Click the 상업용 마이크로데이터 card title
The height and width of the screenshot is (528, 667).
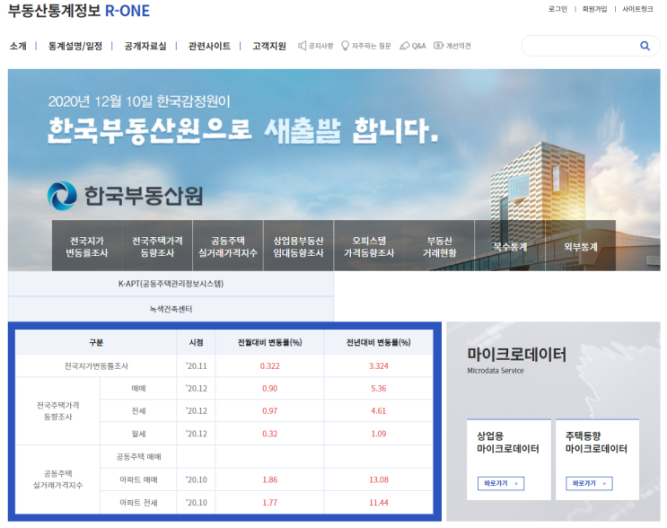coord(507,442)
